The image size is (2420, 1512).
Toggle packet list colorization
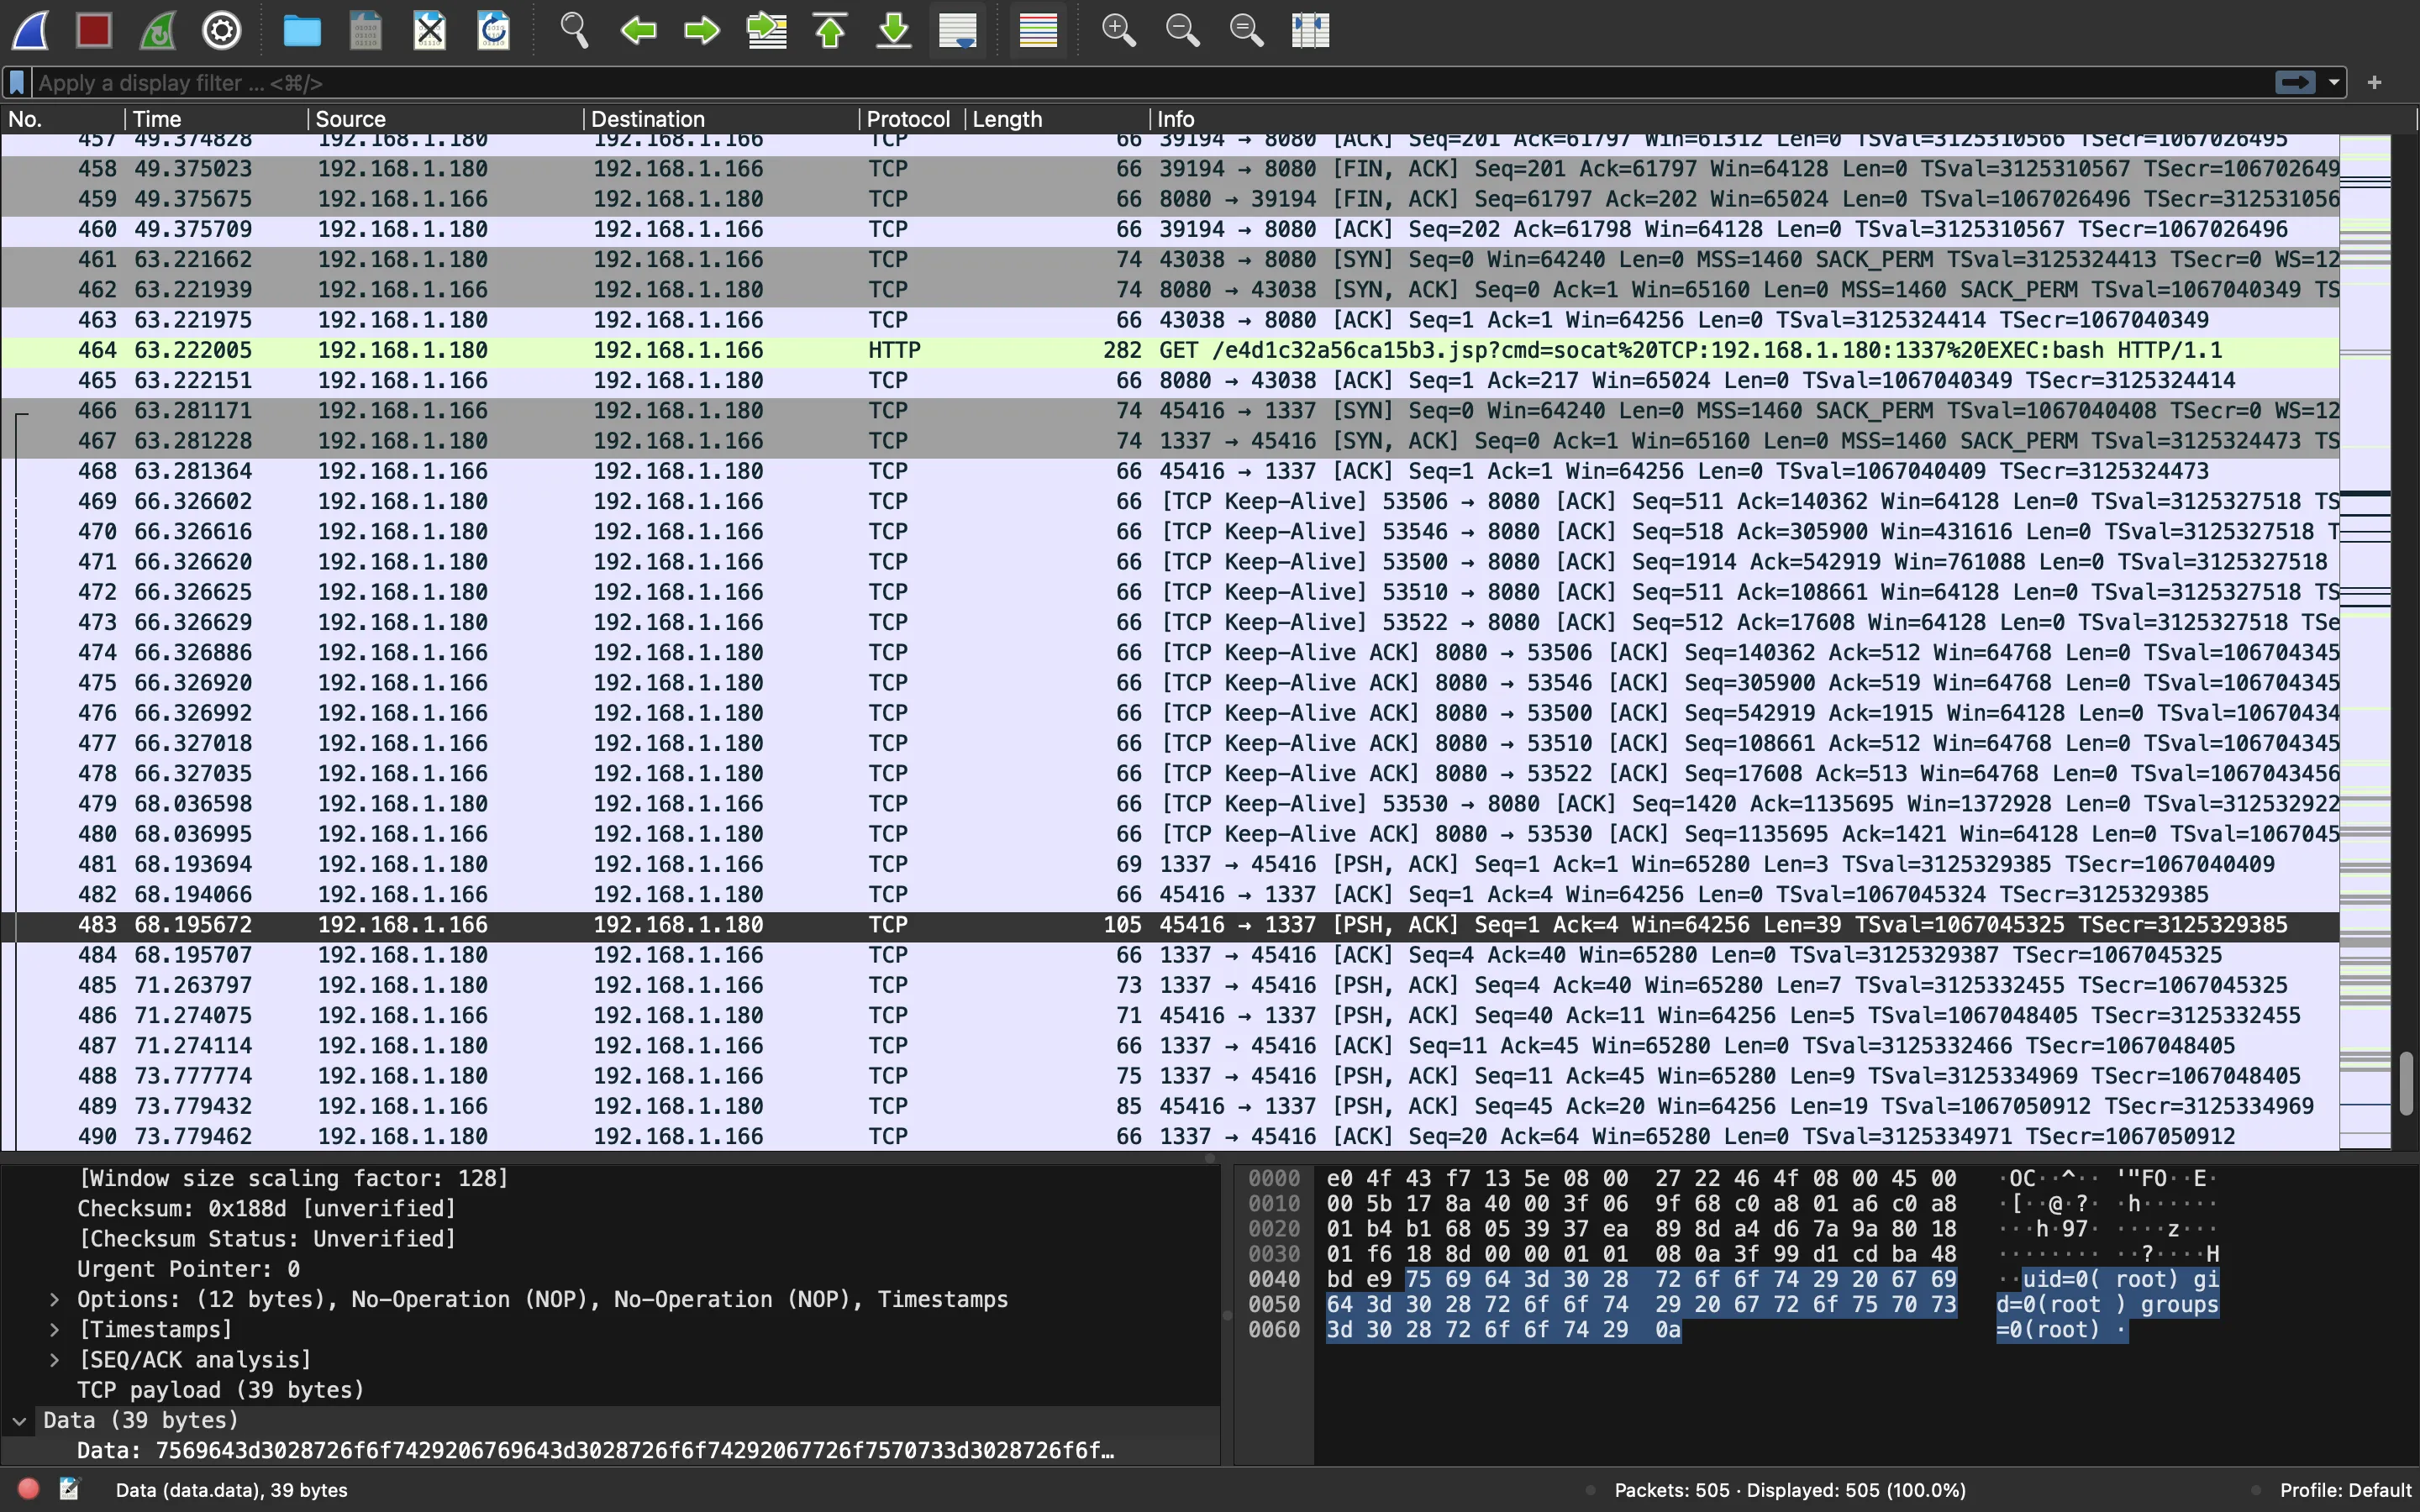(1038, 30)
